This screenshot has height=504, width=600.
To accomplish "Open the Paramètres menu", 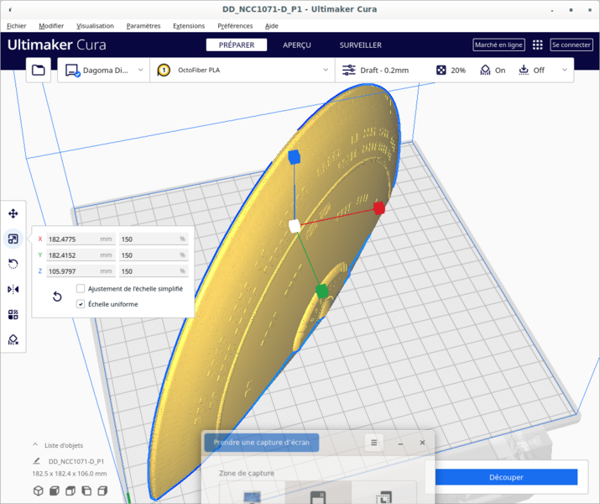I will pyautogui.click(x=143, y=26).
